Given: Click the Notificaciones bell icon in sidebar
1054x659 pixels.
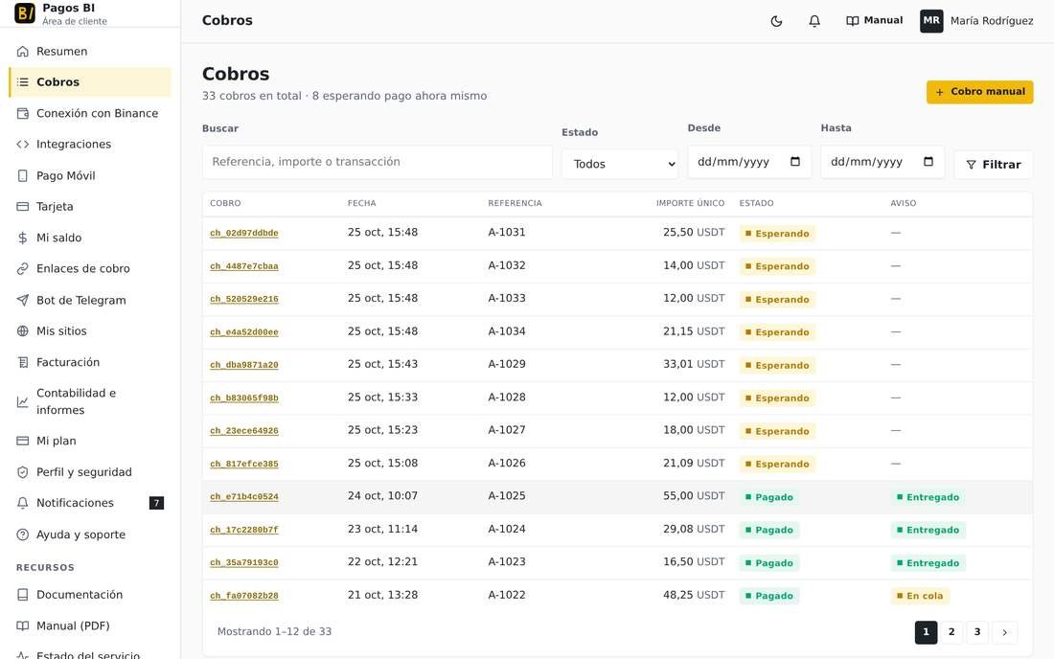Looking at the screenshot, I should (23, 503).
